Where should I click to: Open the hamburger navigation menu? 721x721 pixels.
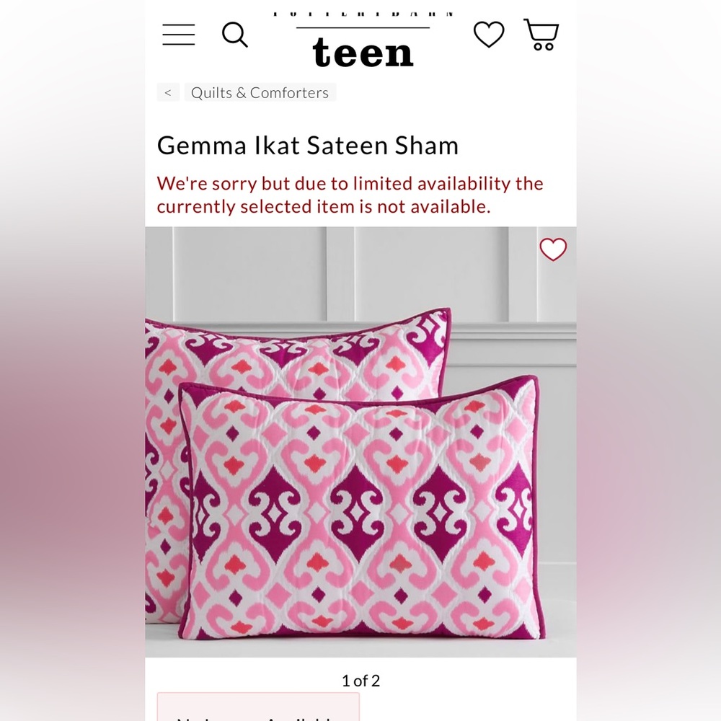[178, 35]
